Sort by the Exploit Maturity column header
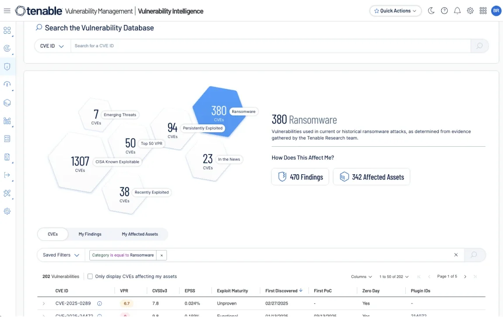This screenshot has height=317, width=503. coord(233,291)
